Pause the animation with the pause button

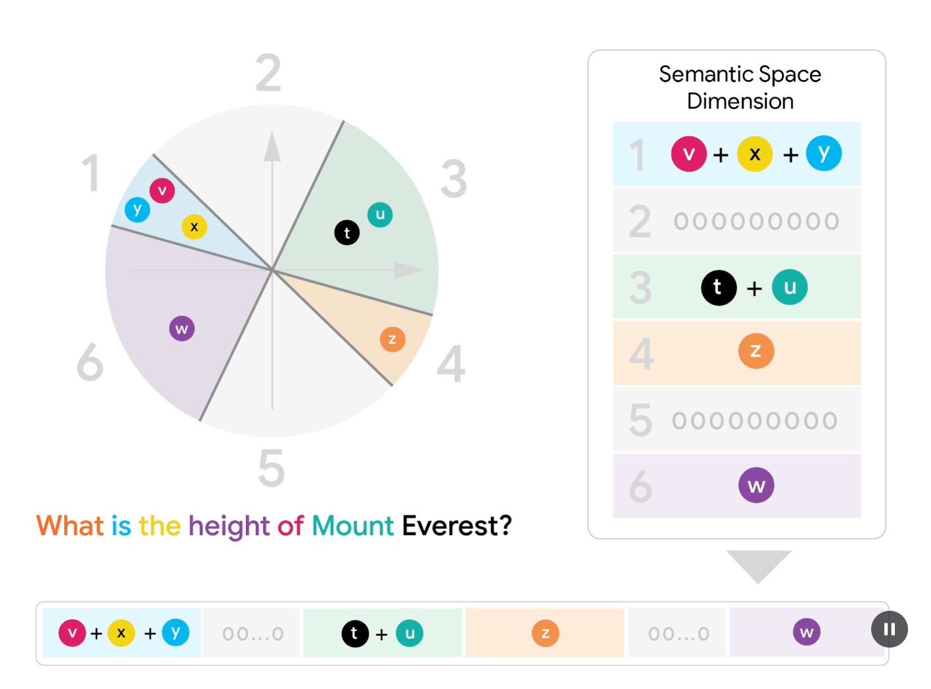coord(889,629)
